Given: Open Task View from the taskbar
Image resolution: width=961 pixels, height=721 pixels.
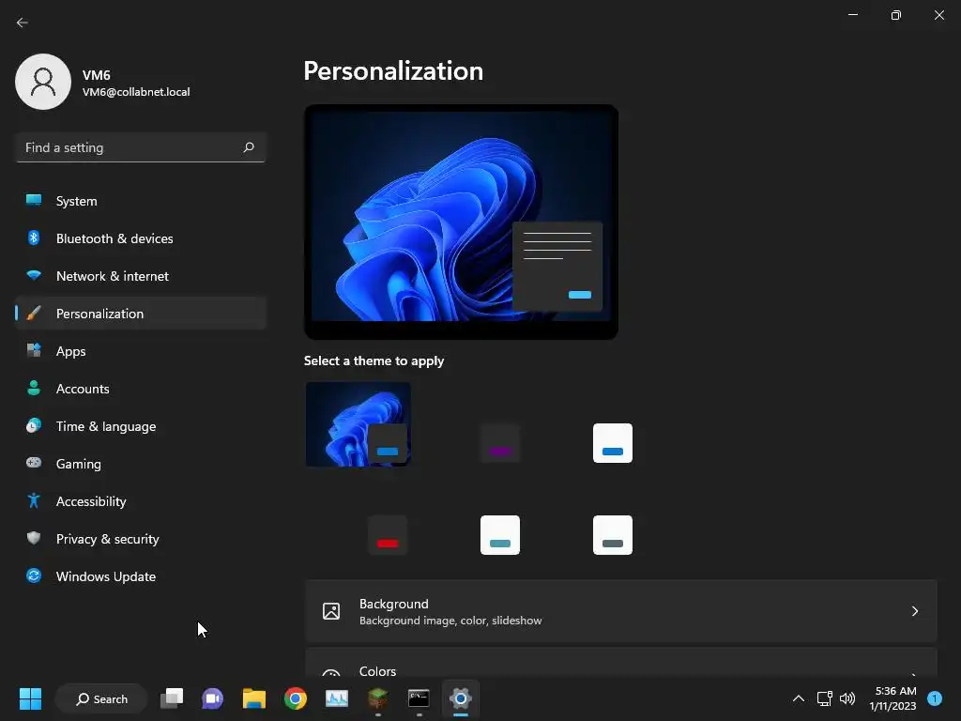Looking at the screenshot, I should click(172, 698).
